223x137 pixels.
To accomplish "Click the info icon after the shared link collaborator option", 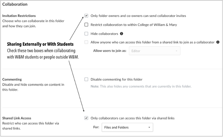I will click(218, 42).
